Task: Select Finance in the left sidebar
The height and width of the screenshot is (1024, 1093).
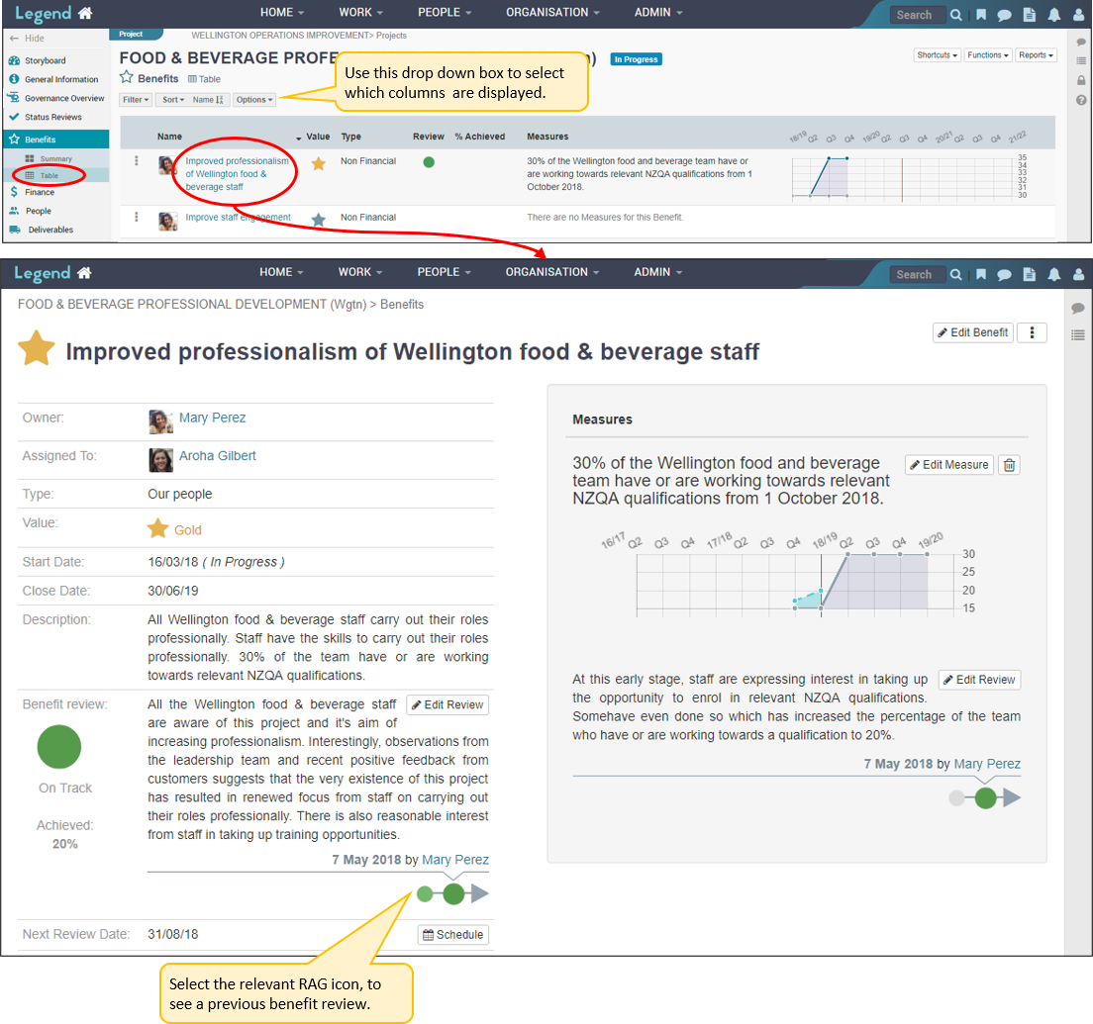Action: pos(39,192)
